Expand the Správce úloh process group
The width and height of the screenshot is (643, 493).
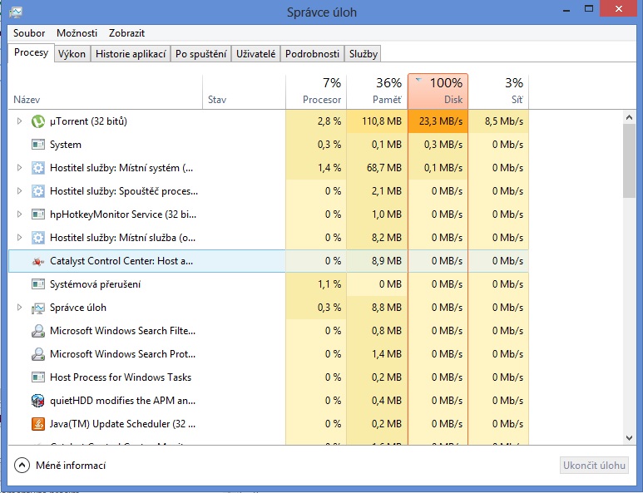click(19, 308)
